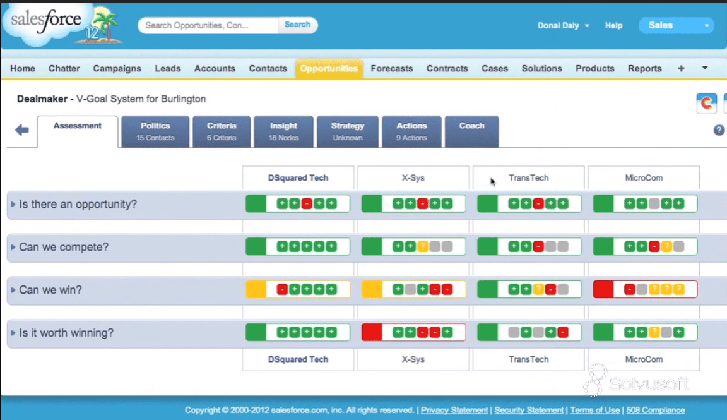Open the Contacts tab
Image resolution: width=727 pixels, height=420 pixels.
[x=268, y=69]
